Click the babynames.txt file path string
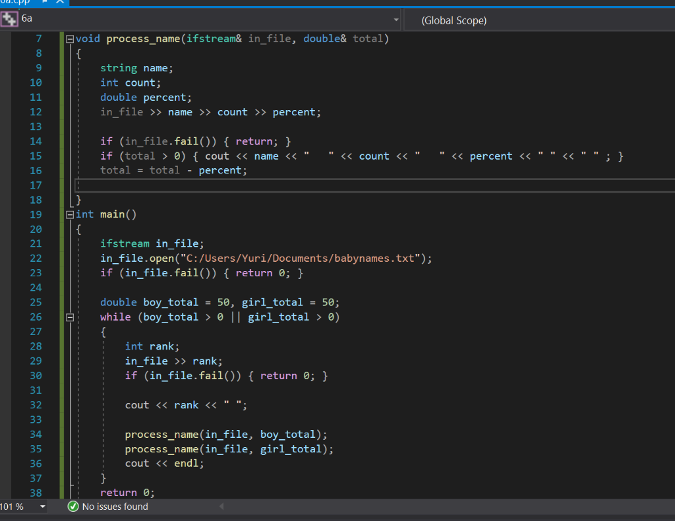This screenshot has height=521, width=675. coord(300,259)
